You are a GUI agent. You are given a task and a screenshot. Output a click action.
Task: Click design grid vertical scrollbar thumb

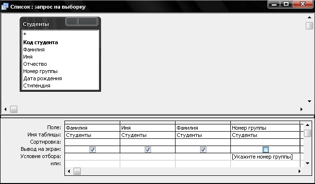[307, 133]
